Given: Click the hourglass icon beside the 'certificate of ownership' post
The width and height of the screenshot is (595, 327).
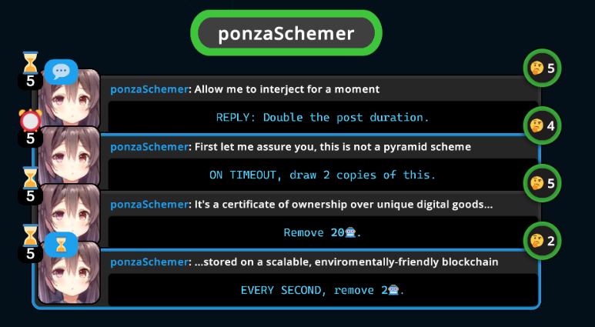Looking at the screenshot, I should coord(30,177).
